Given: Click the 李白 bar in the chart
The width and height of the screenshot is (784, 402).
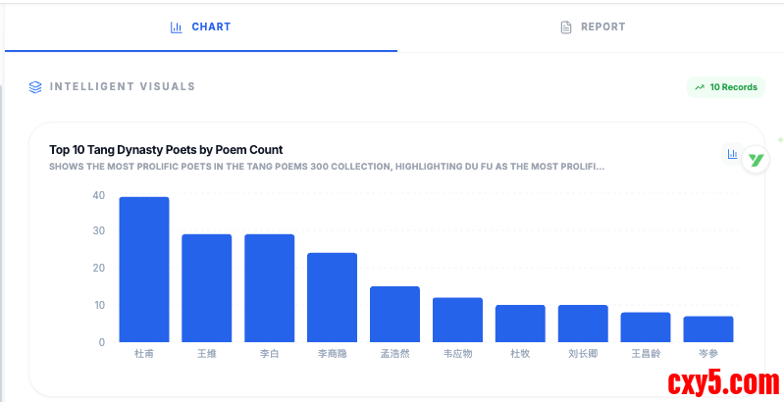Looking at the screenshot, I should [270, 288].
